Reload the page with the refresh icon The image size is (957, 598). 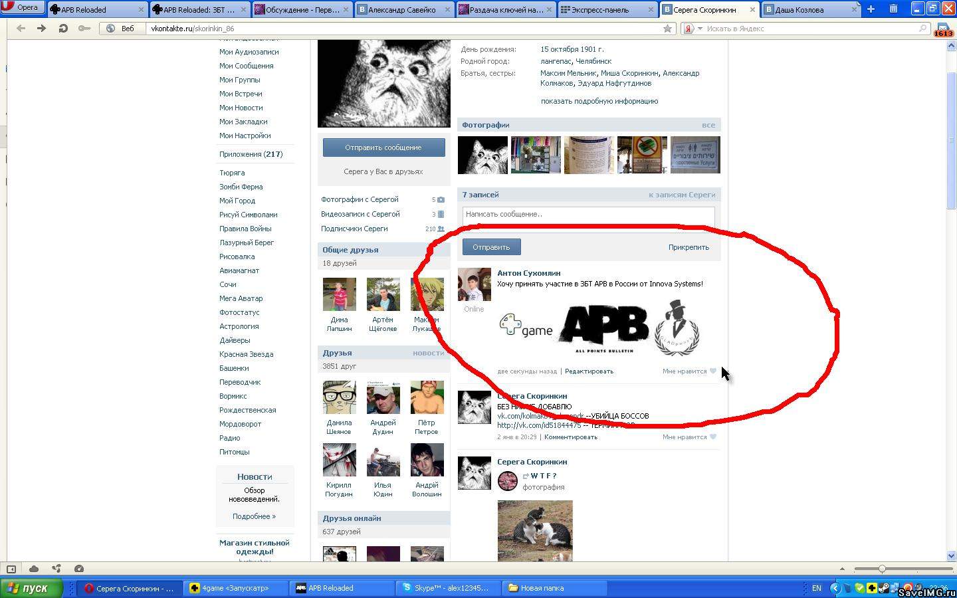pos(63,29)
